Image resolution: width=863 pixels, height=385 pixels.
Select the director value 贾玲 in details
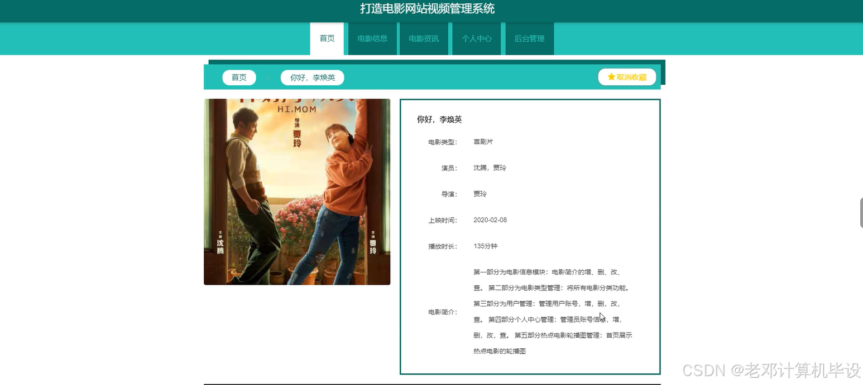480,194
